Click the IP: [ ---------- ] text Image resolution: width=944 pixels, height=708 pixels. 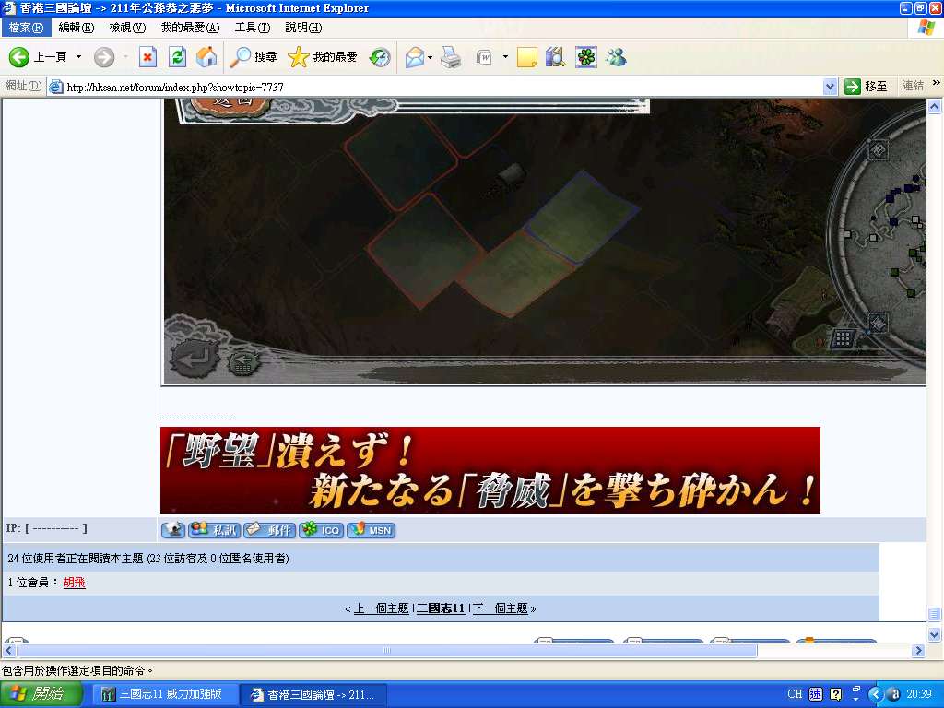pyautogui.click(x=47, y=528)
